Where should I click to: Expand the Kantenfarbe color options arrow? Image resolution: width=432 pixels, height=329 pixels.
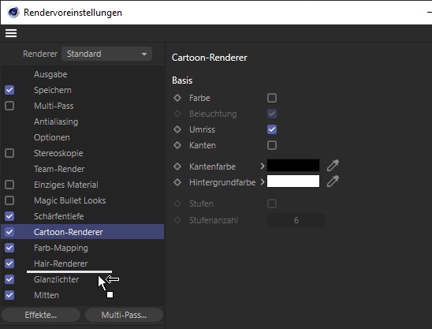point(263,166)
